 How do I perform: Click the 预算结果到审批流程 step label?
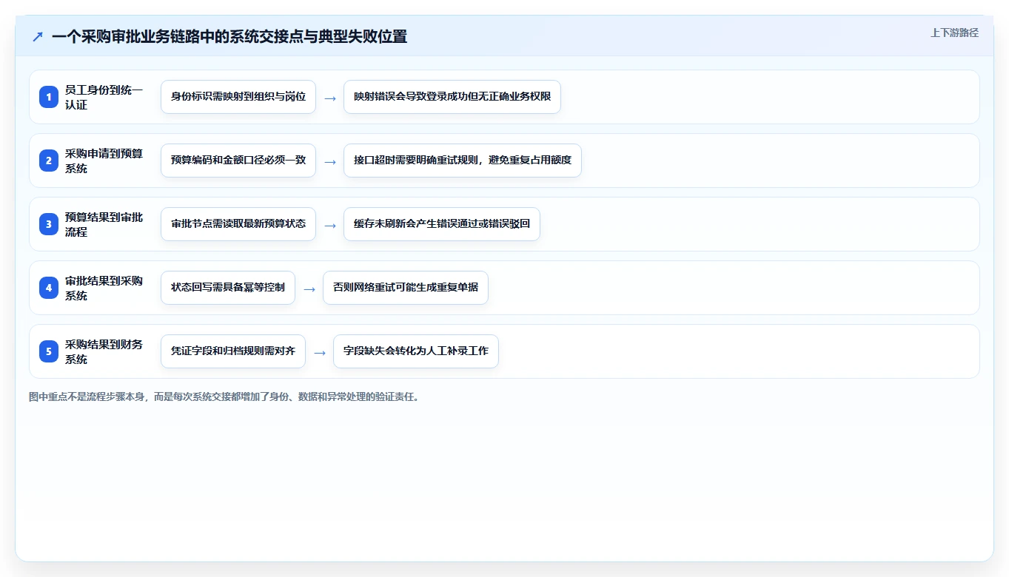tap(104, 224)
